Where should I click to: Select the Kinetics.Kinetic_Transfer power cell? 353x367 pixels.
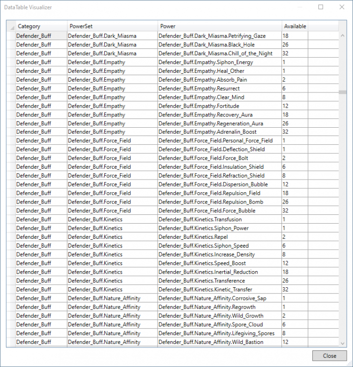click(219, 290)
